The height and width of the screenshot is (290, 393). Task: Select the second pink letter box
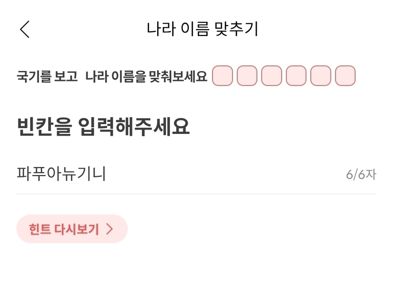(247, 76)
